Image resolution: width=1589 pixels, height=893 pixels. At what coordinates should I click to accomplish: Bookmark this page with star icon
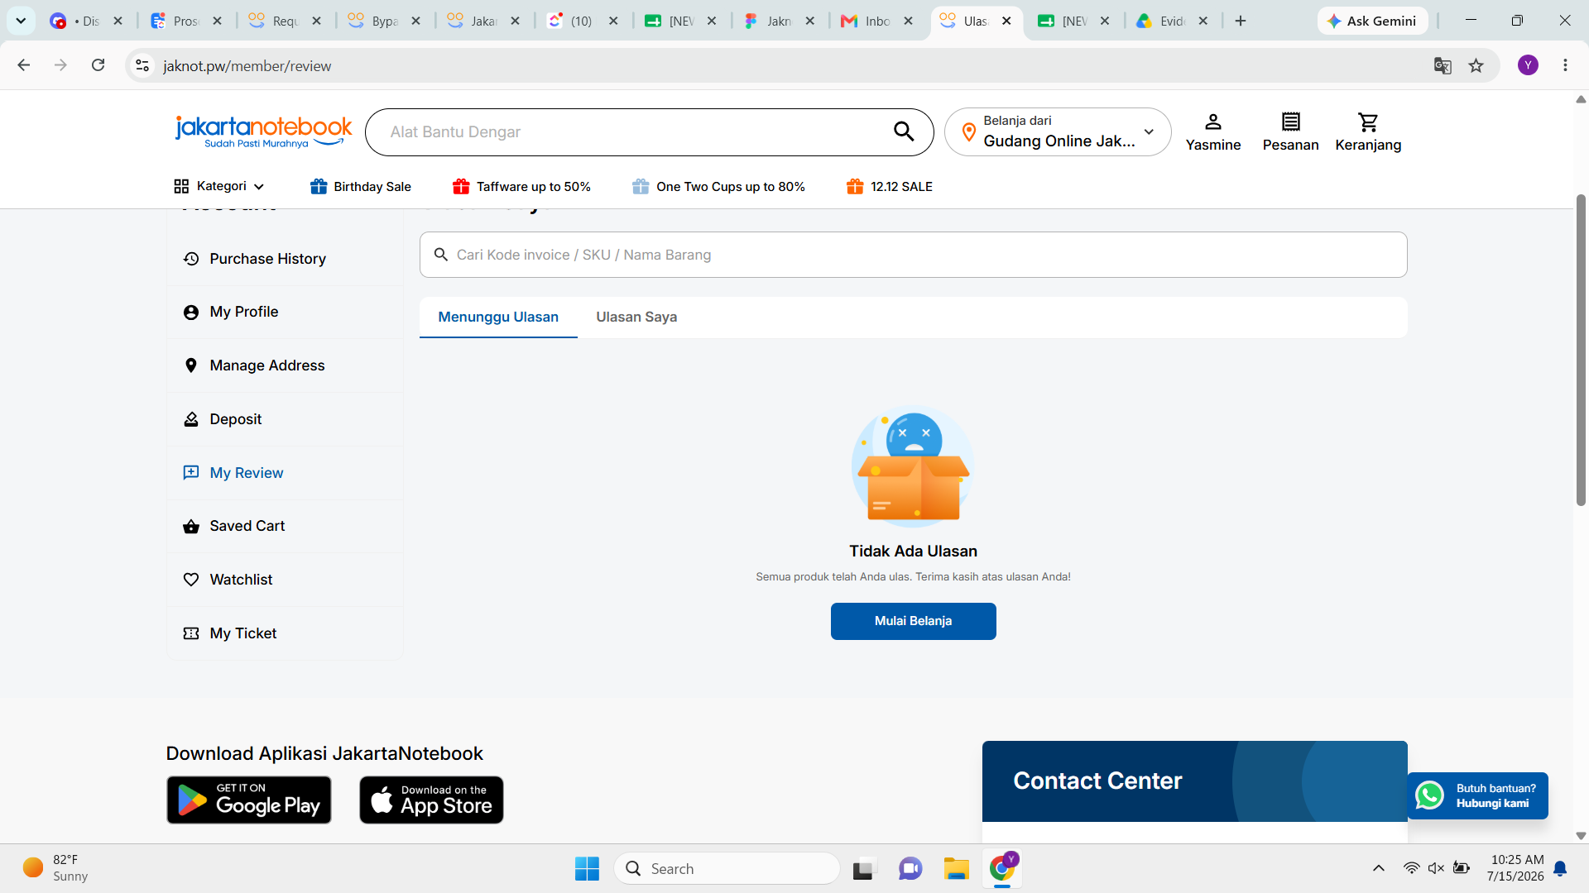click(x=1476, y=66)
